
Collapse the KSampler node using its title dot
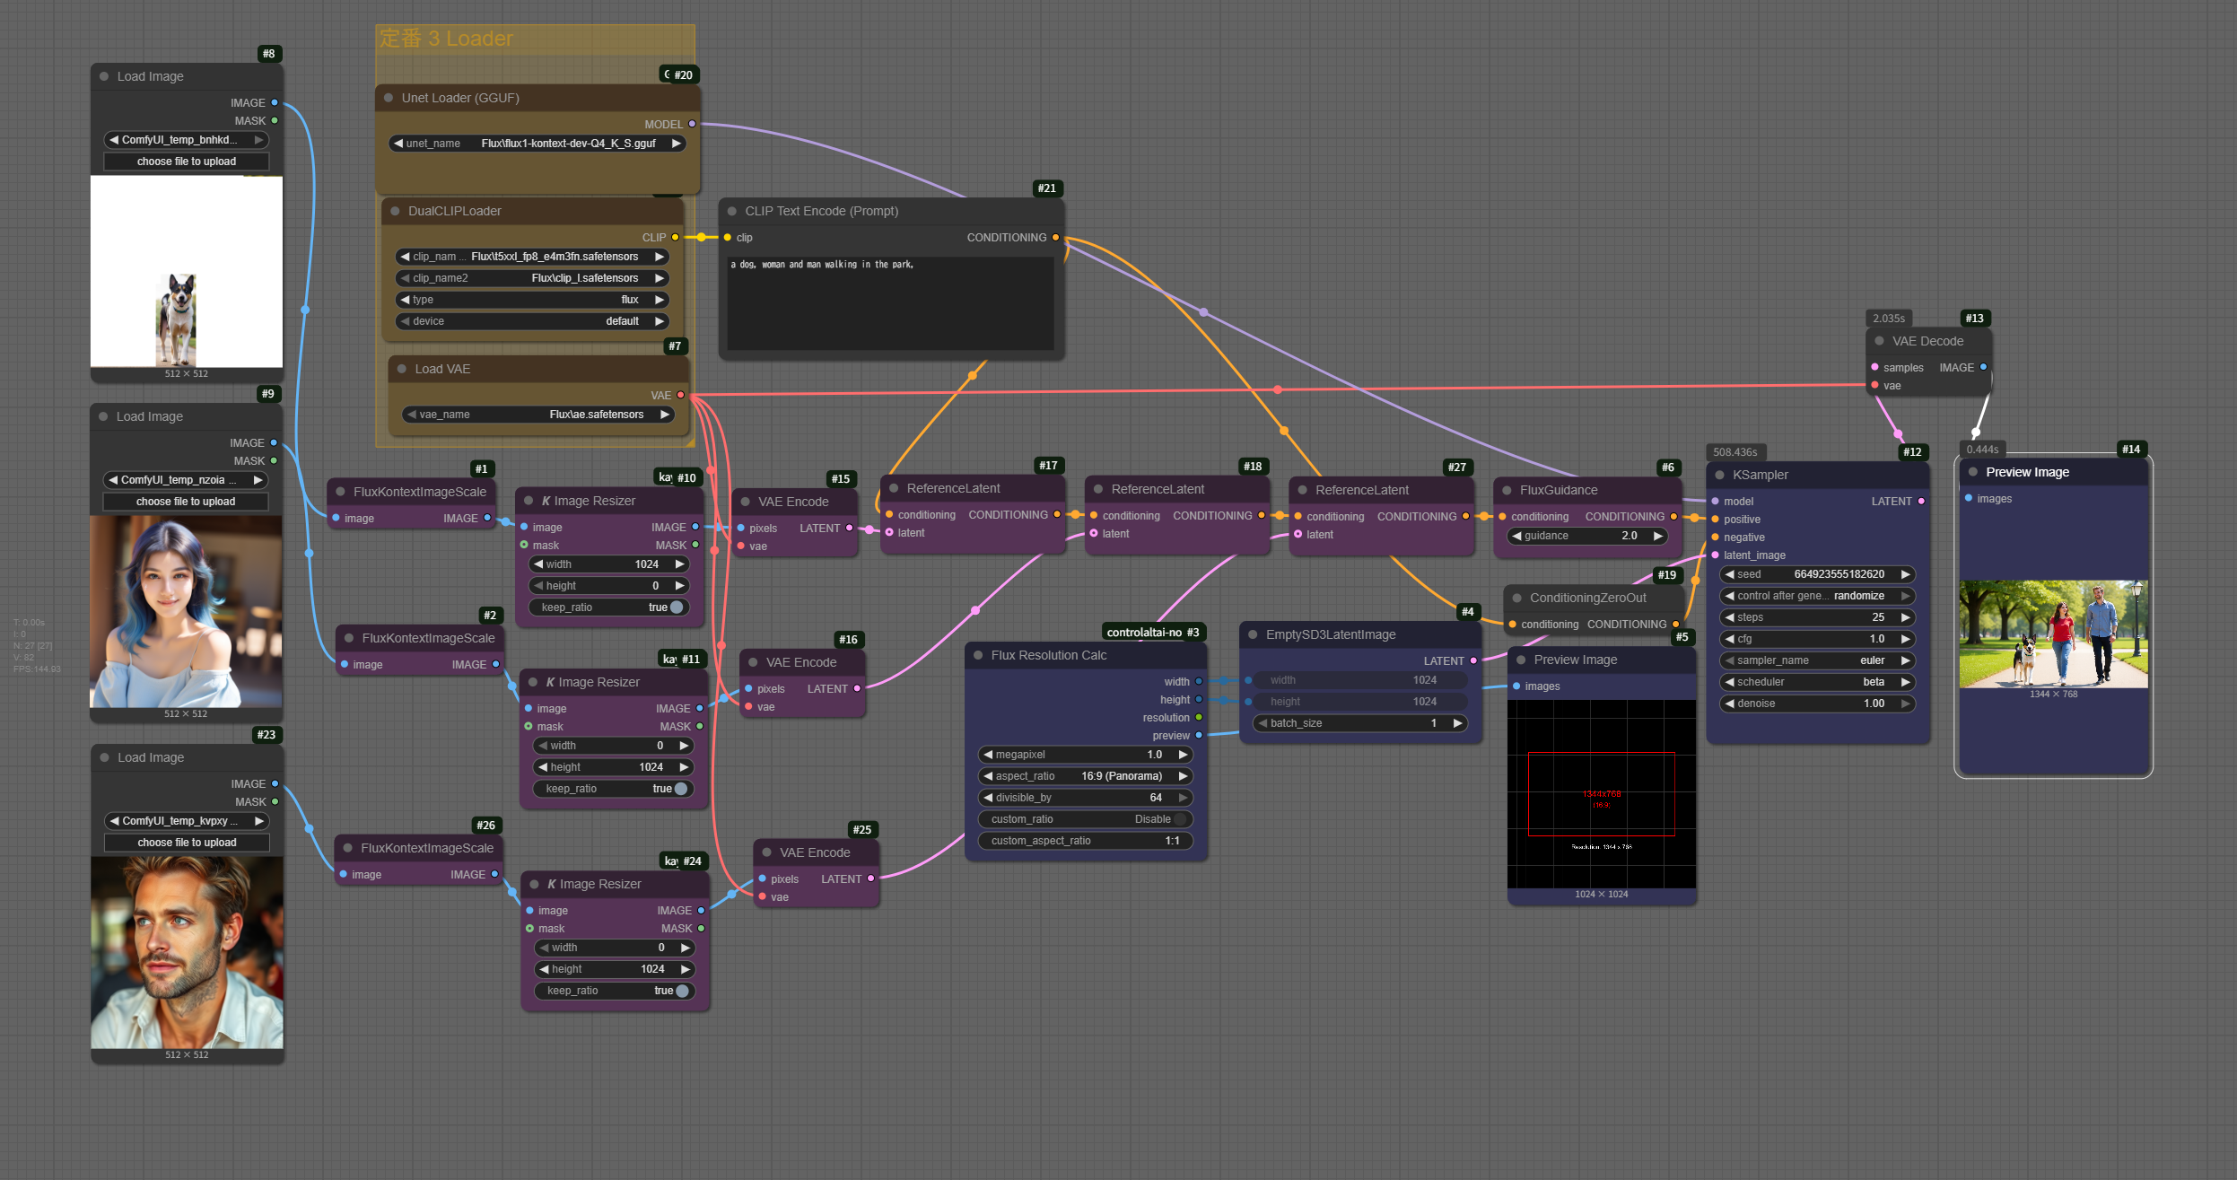tap(1719, 476)
